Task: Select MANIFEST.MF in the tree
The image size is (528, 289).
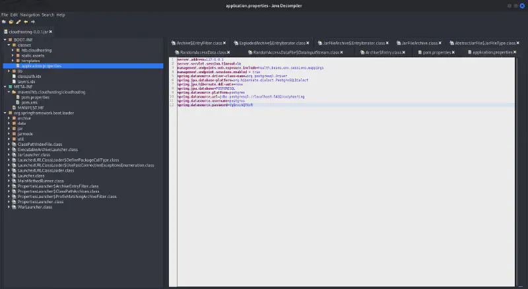Action: coord(30,108)
